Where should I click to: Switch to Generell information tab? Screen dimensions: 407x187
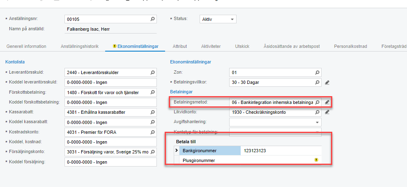(26, 46)
